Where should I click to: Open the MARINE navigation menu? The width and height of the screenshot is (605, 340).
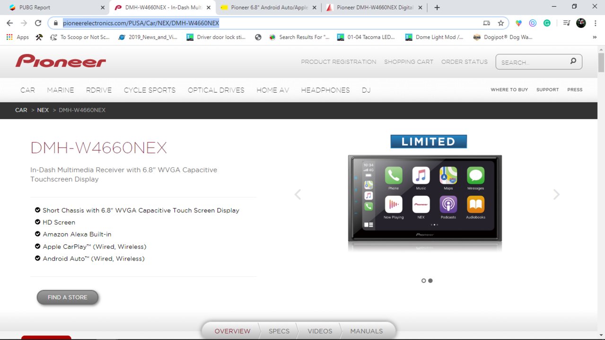[61, 90]
